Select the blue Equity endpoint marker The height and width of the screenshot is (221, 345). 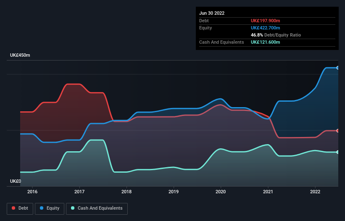coord(338,68)
